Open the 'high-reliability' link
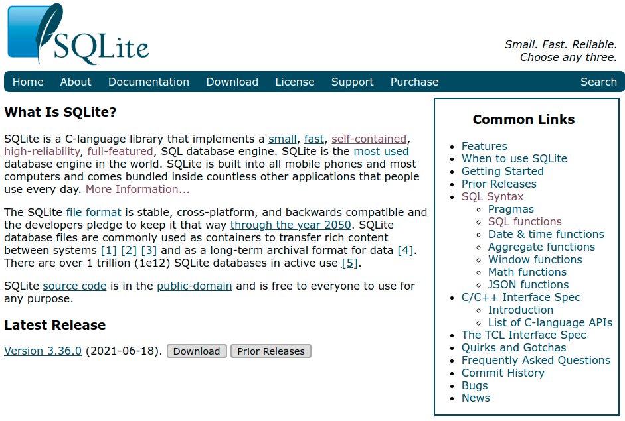625x421 pixels. point(42,152)
